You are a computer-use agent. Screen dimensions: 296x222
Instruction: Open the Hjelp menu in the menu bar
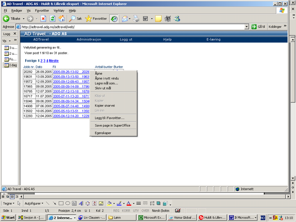click(x=73, y=11)
